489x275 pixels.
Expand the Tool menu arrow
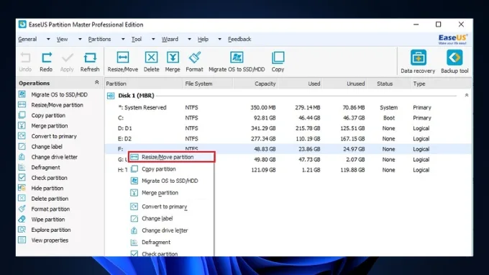[x=153, y=40]
